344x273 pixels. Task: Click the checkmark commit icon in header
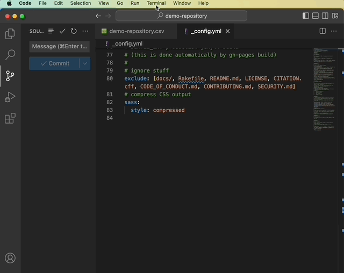click(x=62, y=31)
